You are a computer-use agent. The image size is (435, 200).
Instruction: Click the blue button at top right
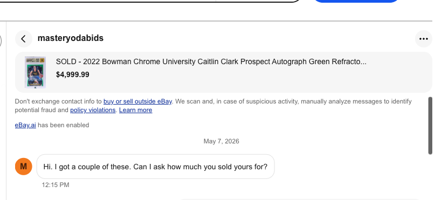pos(356,1)
